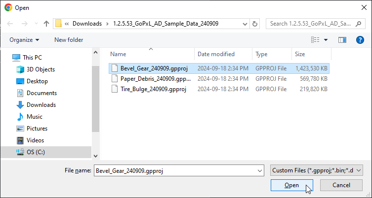Click the Back navigation arrow
Screen dimensions: 372x198
click(10, 24)
